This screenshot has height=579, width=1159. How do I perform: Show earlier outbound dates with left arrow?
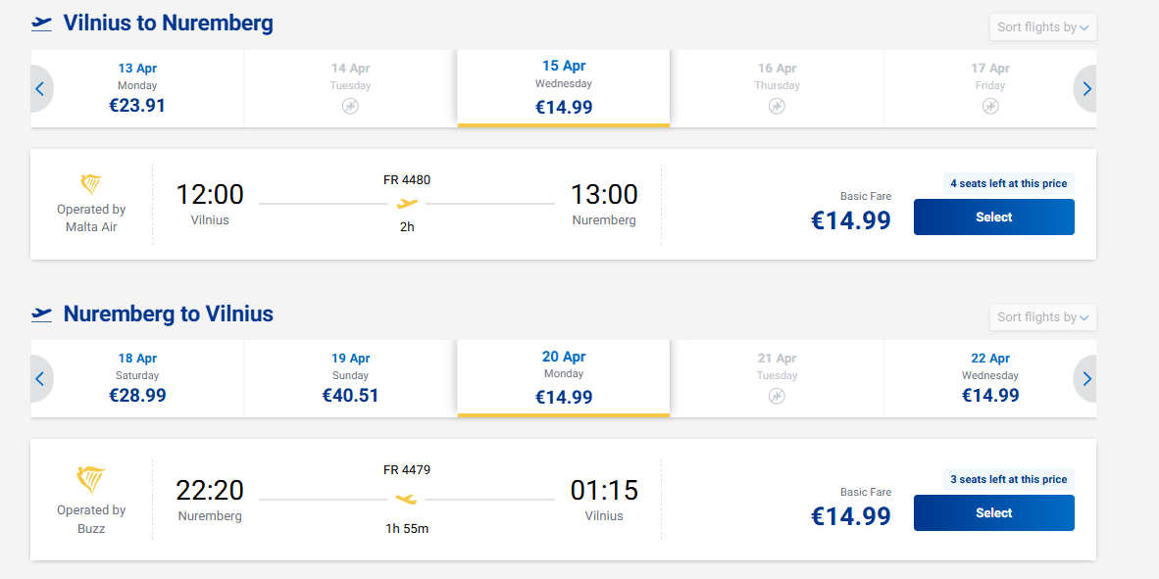[40, 89]
